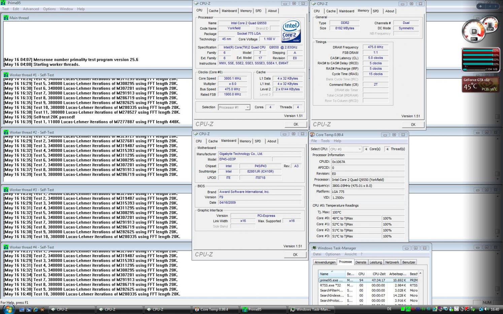Click the 475.0 MHz DRAM Frequency value
This screenshot has width=503, height=314.
375,47
